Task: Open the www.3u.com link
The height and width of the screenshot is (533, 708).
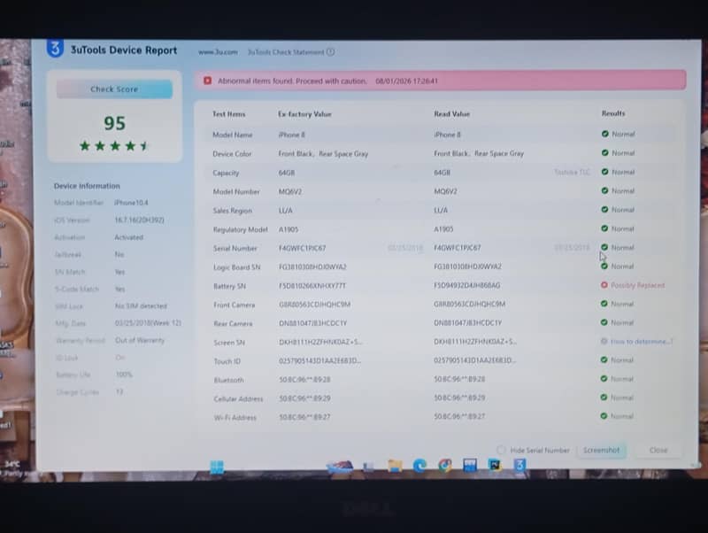Action: tap(218, 52)
